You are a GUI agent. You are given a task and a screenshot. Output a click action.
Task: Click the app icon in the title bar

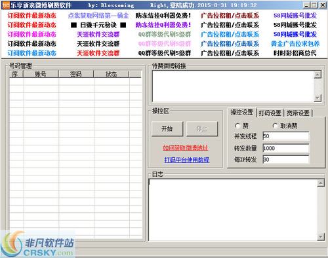5,5
